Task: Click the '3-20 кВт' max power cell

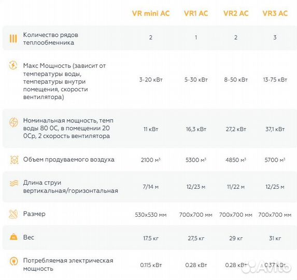Action: [x=151, y=79]
